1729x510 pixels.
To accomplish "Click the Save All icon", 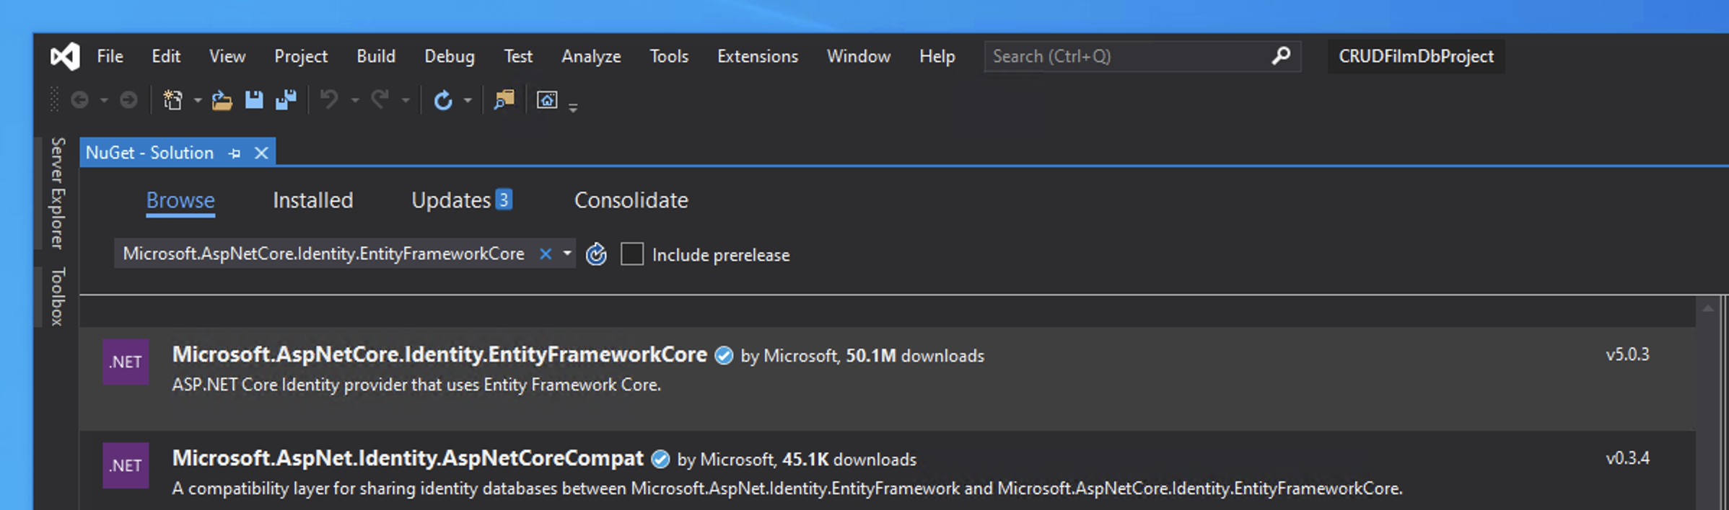I will pyautogui.click(x=286, y=100).
